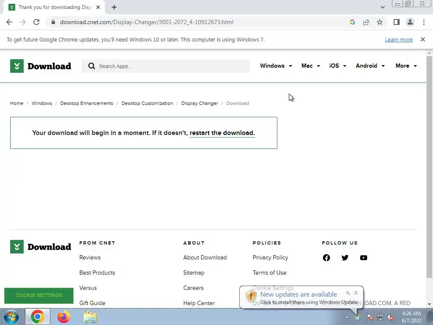Open Reviews footer link
Image resolution: width=433 pixels, height=325 pixels.
pos(90,257)
